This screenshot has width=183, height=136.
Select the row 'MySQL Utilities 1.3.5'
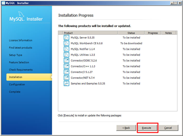tap(117, 55)
